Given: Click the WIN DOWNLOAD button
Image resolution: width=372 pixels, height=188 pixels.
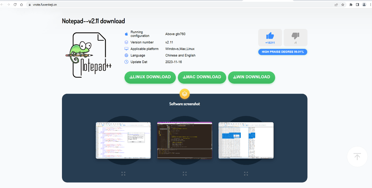Looking at the screenshot, I should 251,77.
